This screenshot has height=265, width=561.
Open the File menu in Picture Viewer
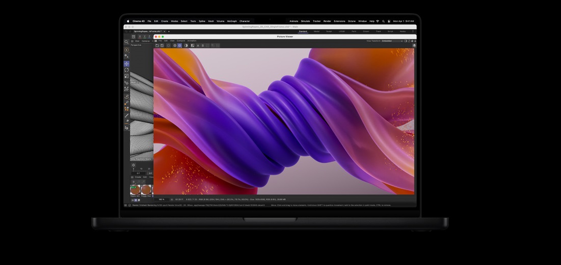coord(161,41)
